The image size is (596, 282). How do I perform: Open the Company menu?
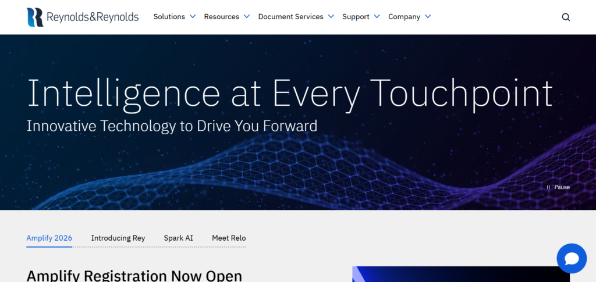pos(404,17)
